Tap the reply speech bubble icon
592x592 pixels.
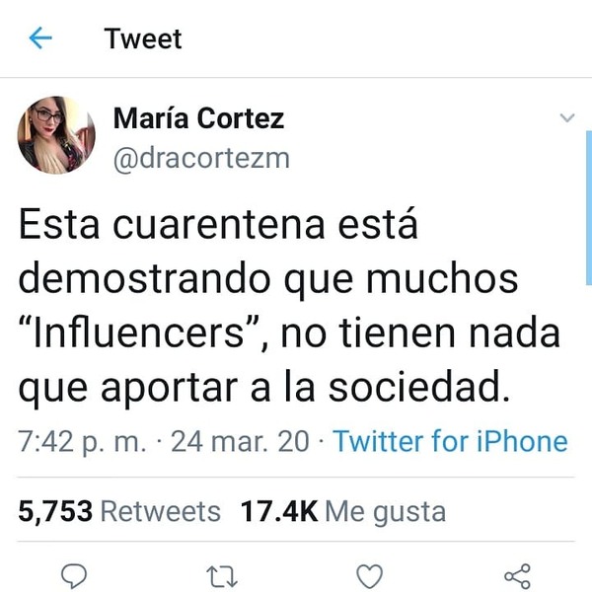coord(74,576)
